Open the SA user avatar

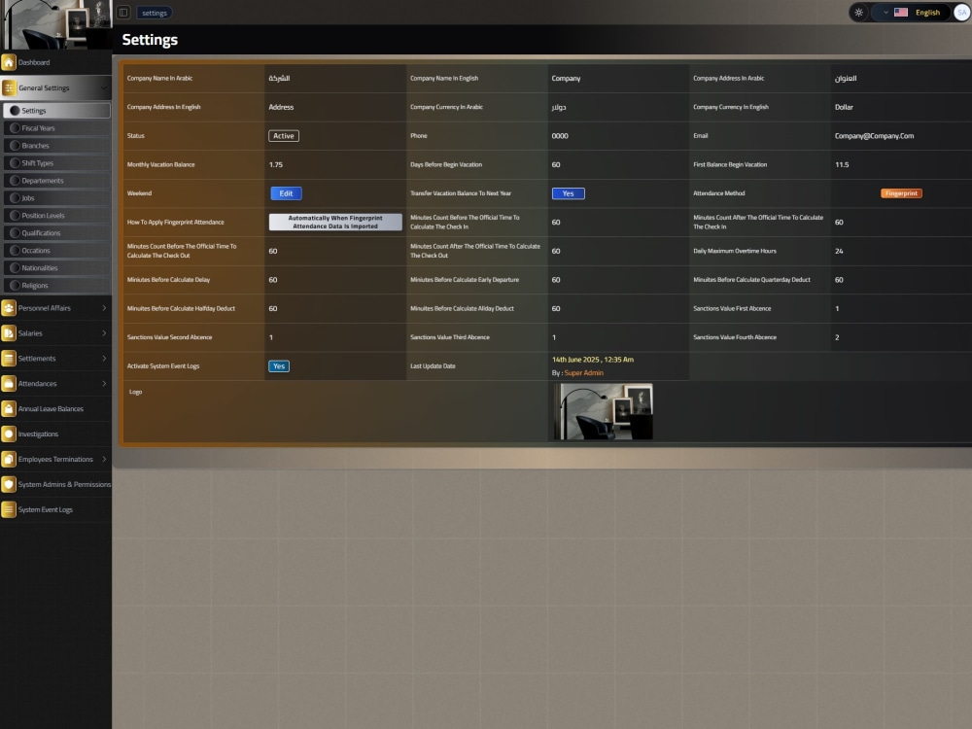(962, 13)
